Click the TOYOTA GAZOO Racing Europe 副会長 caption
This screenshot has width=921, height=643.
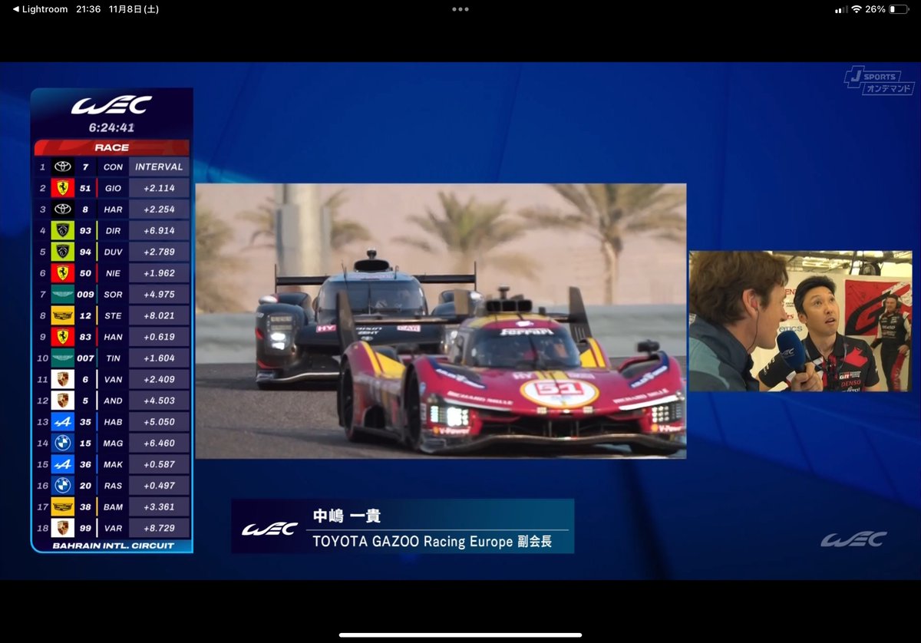coord(432,542)
